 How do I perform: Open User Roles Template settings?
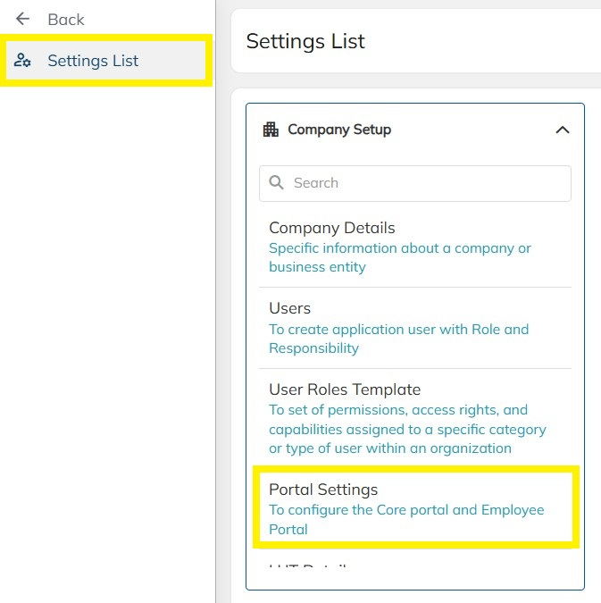[345, 389]
